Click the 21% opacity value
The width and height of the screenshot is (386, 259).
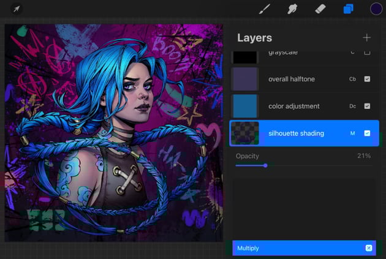pyautogui.click(x=364, y=156)
